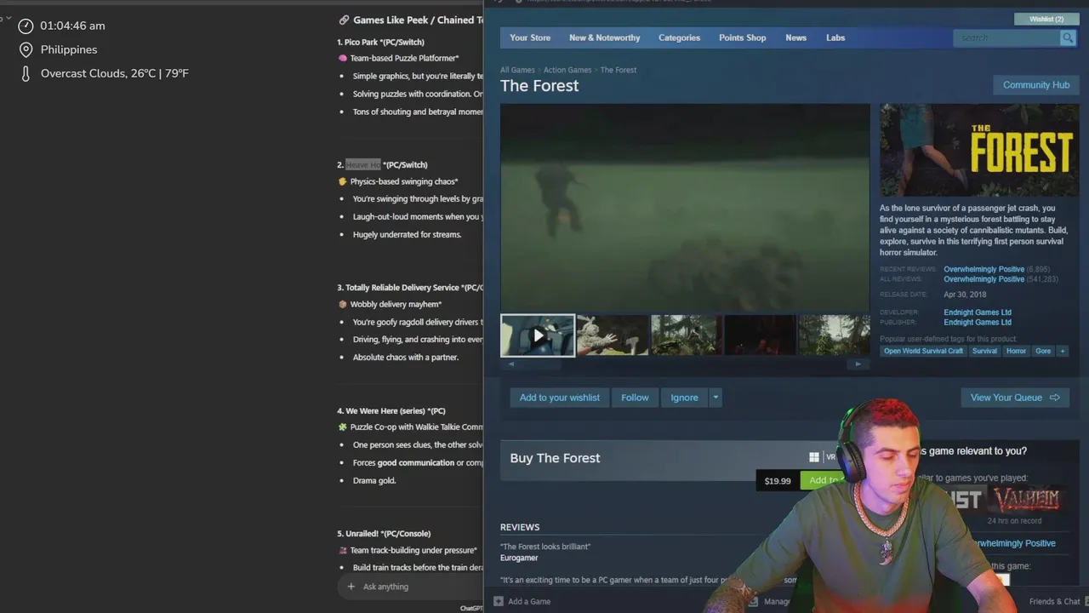Click the Hugely underrated for streams bullet
1089x613 pixels.
[x=407, y=234]
